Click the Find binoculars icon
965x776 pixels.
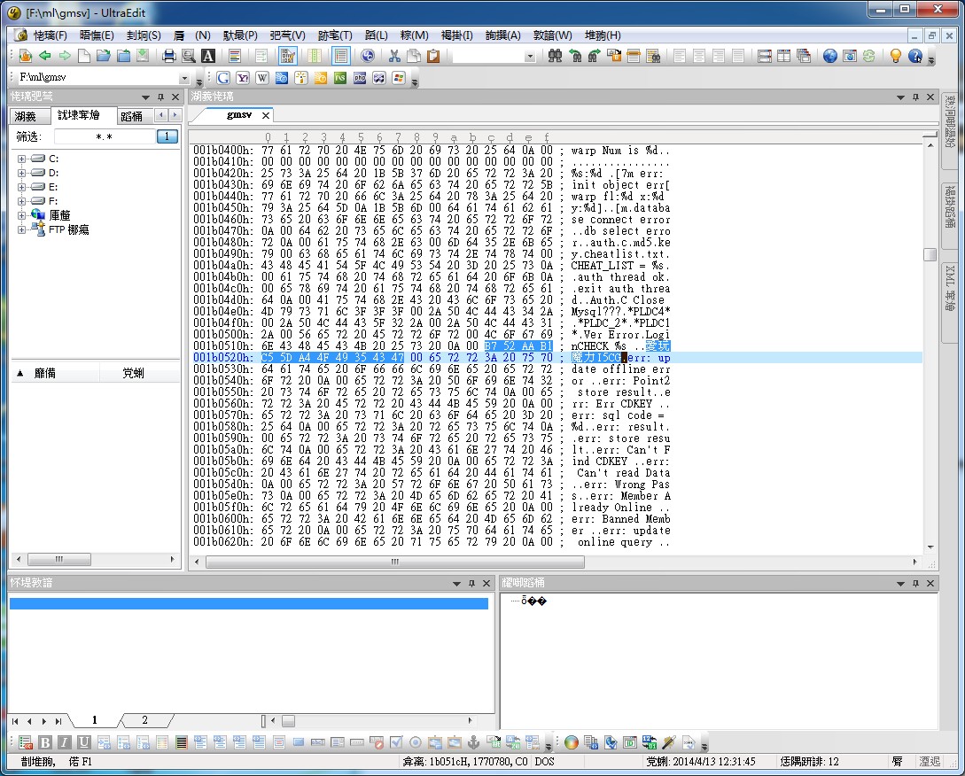pos(555,56)
